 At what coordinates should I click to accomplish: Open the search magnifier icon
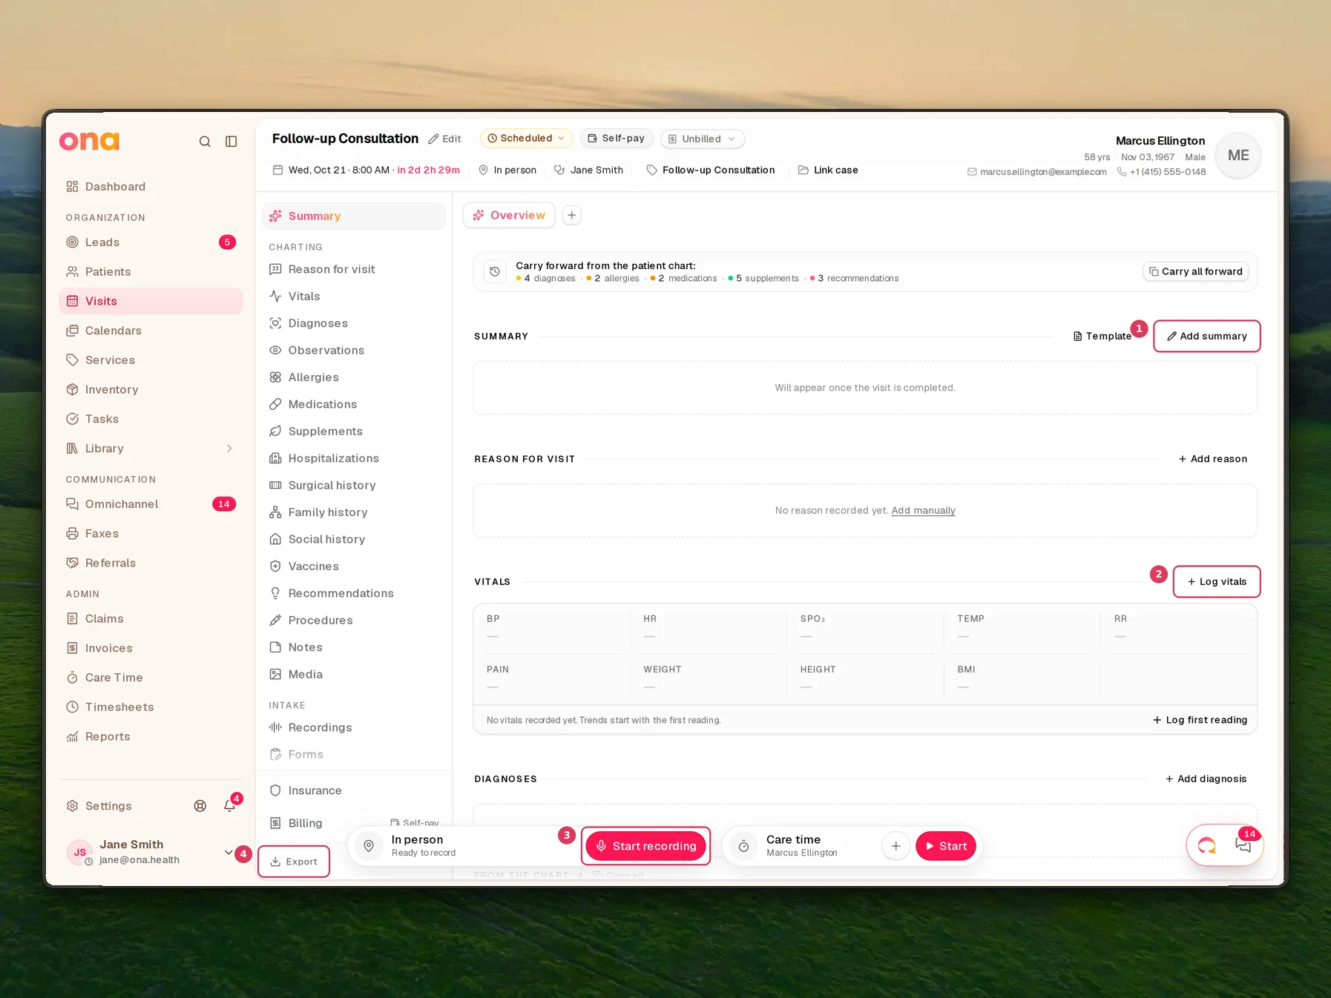[205, 142]
